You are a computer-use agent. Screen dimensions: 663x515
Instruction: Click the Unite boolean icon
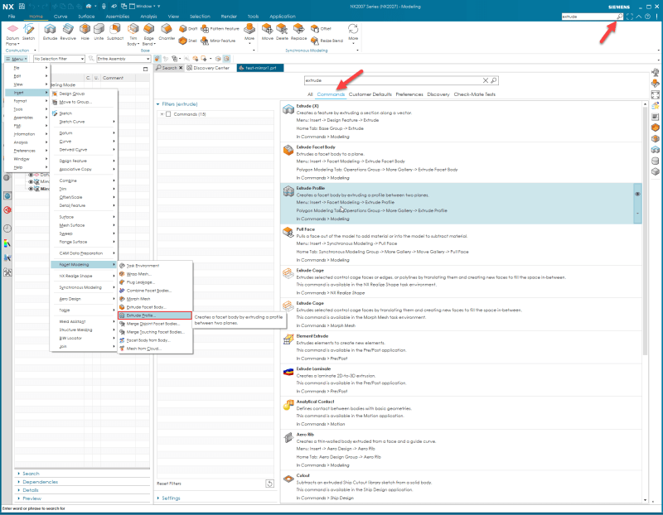pyautogui.click(x=99, y=31)
